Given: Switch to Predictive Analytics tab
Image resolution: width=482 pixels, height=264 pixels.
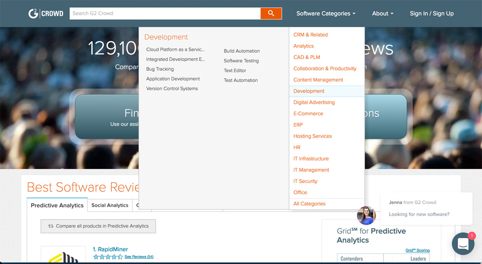Looking at the screenshot, I should pyautogui.click(x=57, y=205).
